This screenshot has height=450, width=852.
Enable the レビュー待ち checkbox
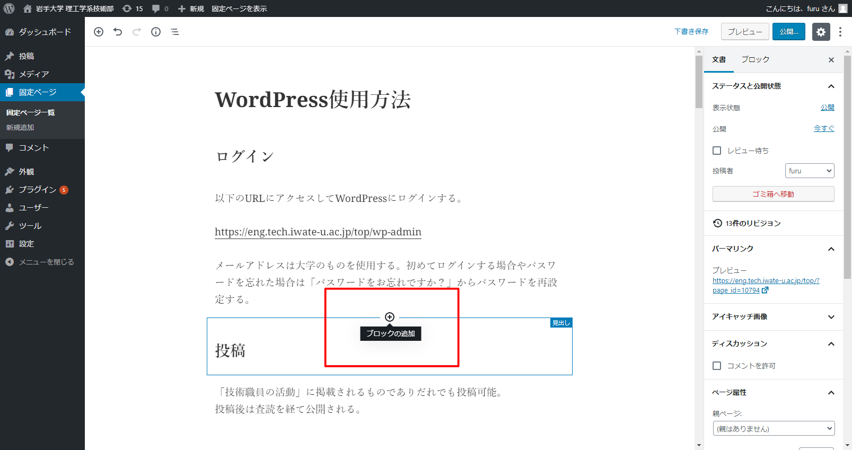pyautogui.click(x=717, y=151)
